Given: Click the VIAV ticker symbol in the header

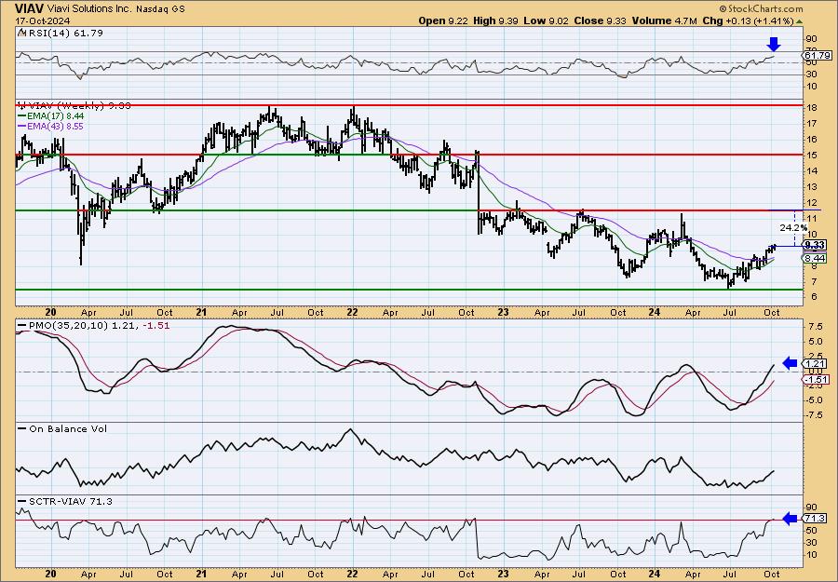Looking at the screenshot, I should pos(31,8).
